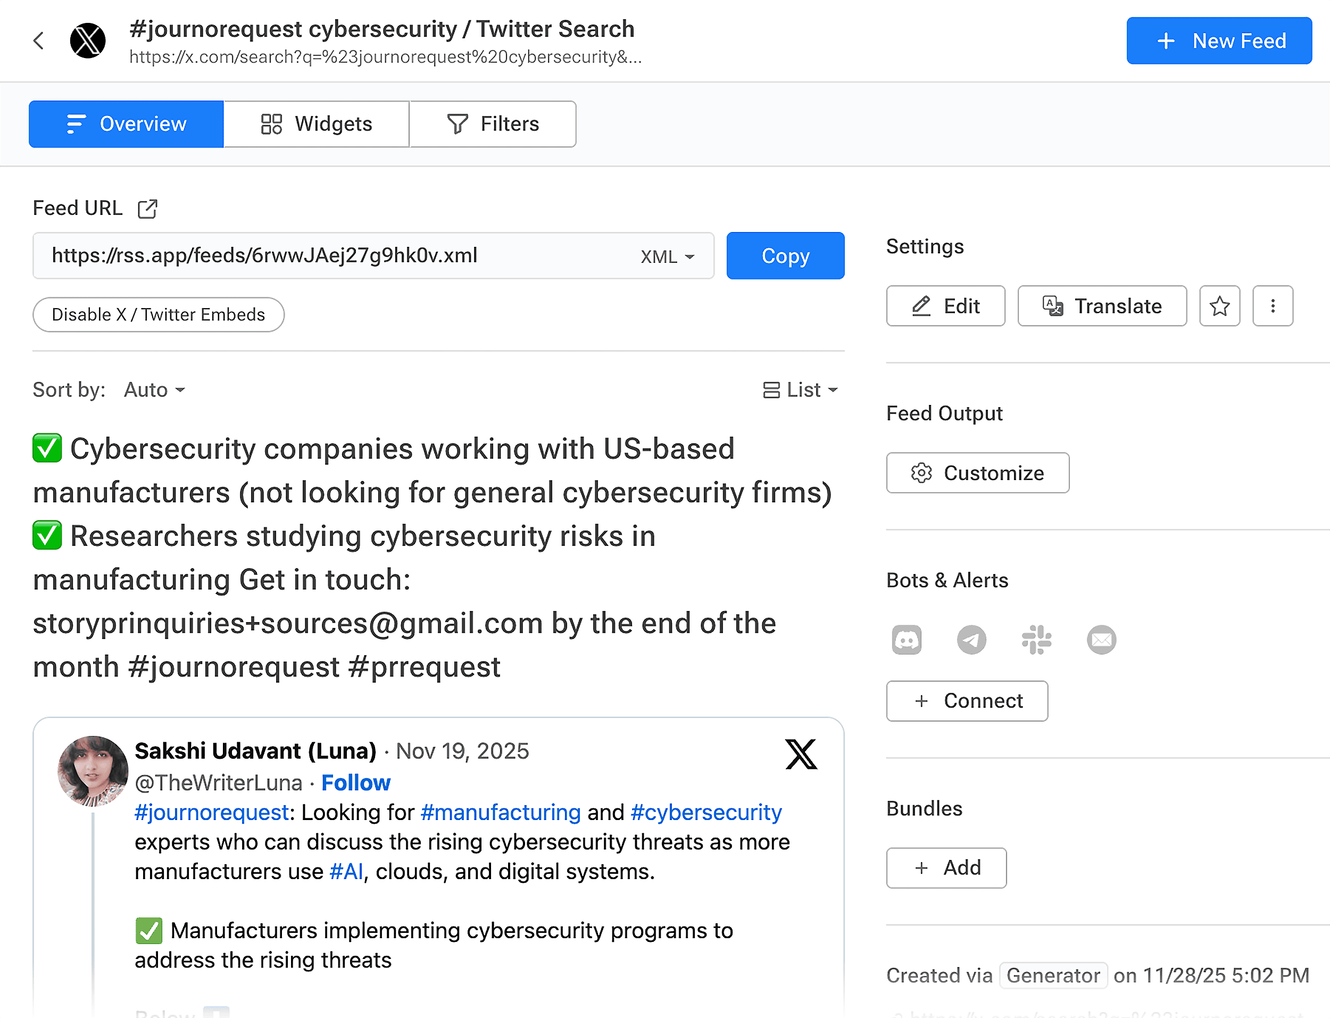Screen dimensions: 1330x1018
Task: Connect Slack notifications
Action: pos(1036,639)
